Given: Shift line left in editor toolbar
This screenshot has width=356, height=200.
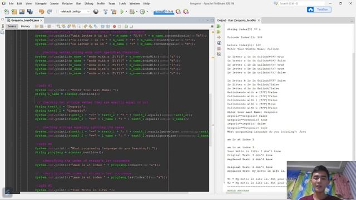Looking at the screenshot, I should pyautogui.click(x=102, y=27).
